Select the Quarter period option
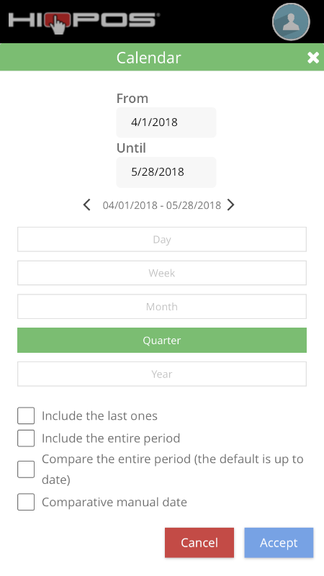Image resolution: width=324 pixels, height=576 pixels. [x=162, y=340]
